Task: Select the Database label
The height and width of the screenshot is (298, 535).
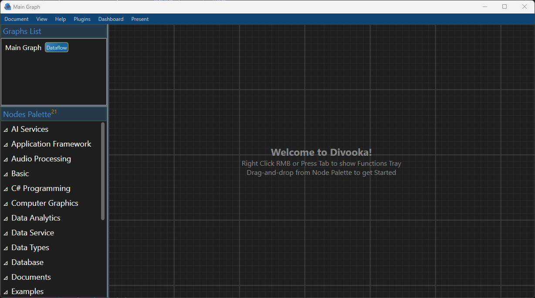Action: [x=27, y=262]
